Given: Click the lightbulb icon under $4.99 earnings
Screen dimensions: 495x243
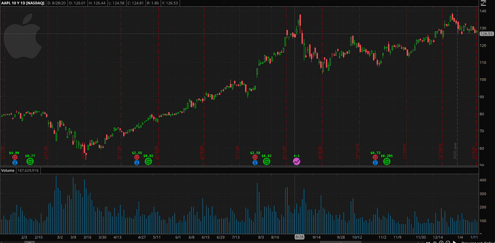Looking at the screenshot, I should click(x=14, y=162).
